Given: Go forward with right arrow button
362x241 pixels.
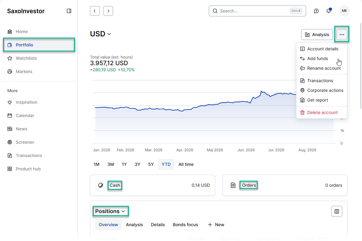Looking at the screenshot, I should (108, 11).
